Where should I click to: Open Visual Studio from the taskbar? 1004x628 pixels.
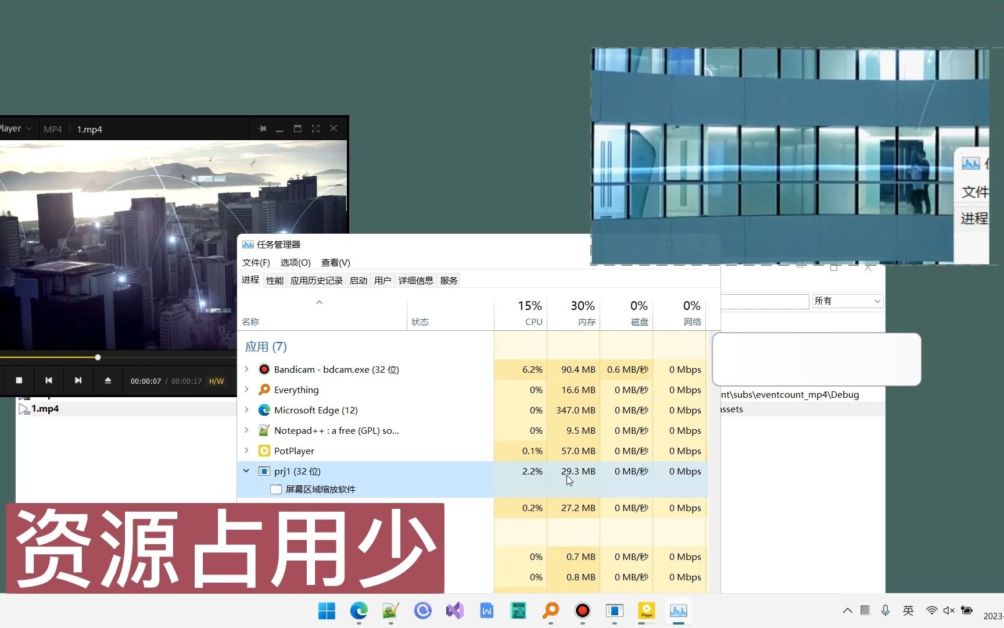pyautogui.click(x=455, y=611)
